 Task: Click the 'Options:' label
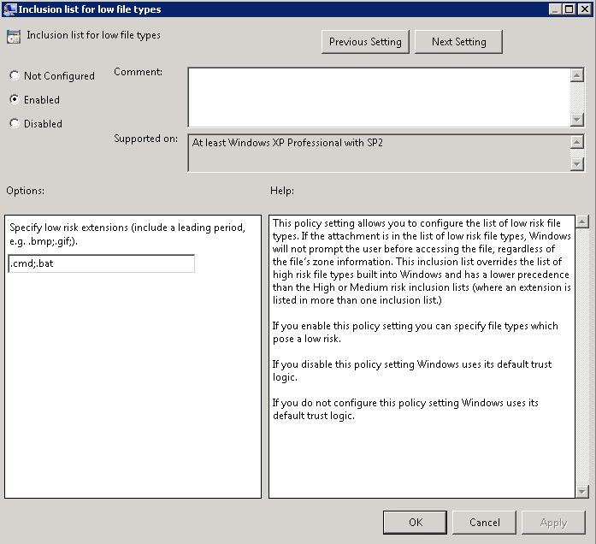pos(25,191)
